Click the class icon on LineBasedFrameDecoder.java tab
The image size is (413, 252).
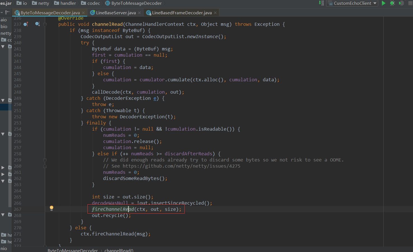coord(149,13)
